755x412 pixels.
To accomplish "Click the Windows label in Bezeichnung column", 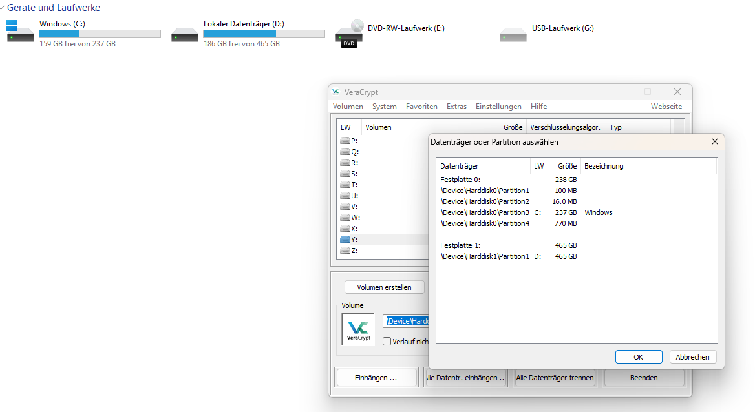I will (599, 212).
